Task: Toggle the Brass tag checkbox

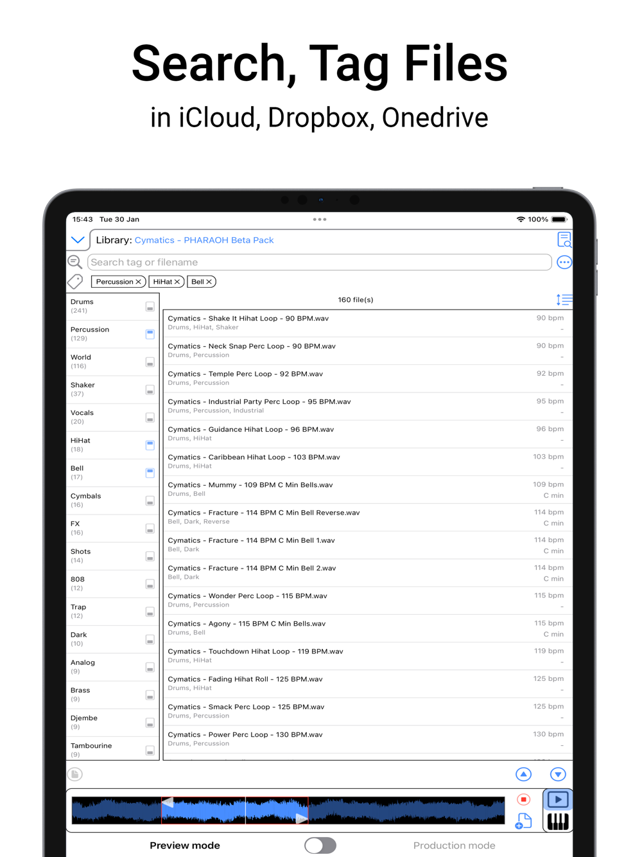Action: coord(150,695)
